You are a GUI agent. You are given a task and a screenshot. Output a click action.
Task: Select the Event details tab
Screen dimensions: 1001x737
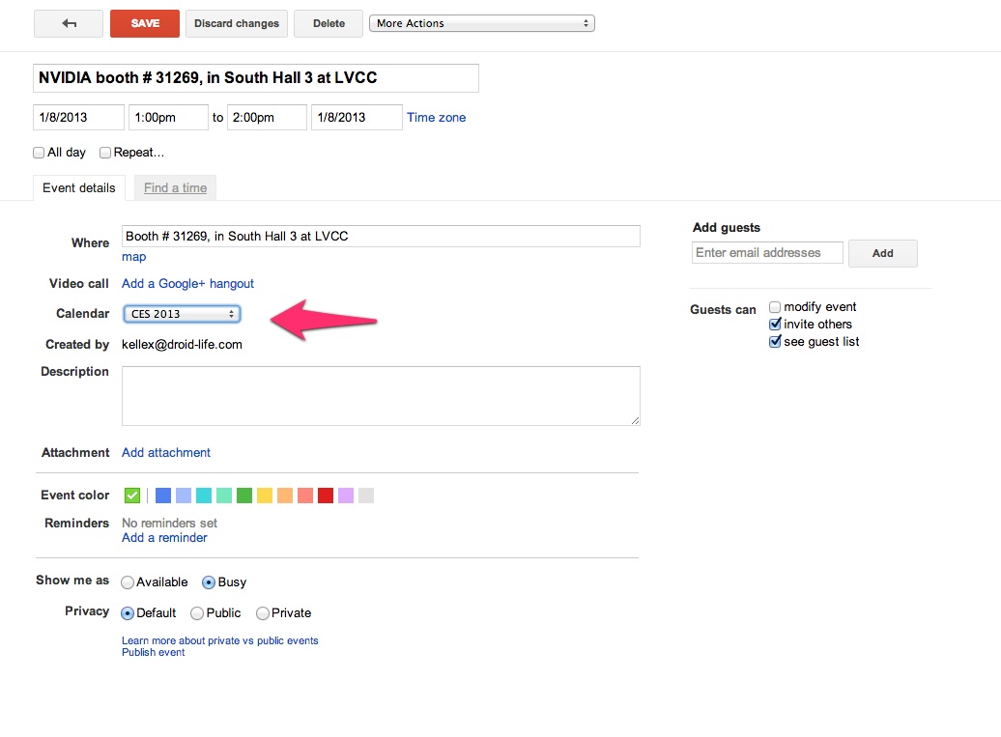click(79, 188)
